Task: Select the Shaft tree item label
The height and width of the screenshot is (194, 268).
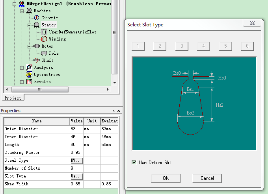Action: 47,60
